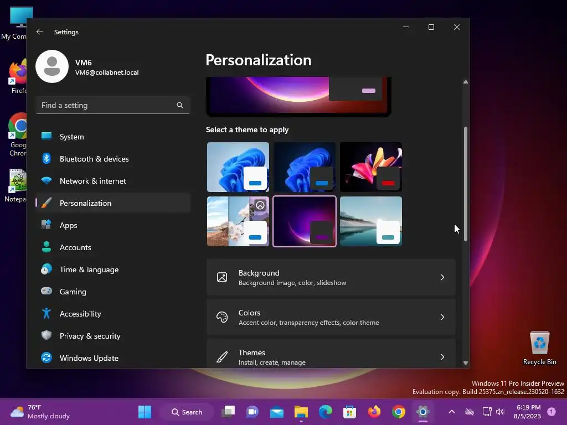Click the Time & language clock icon
567x425 pixels.
pos(47,269)
